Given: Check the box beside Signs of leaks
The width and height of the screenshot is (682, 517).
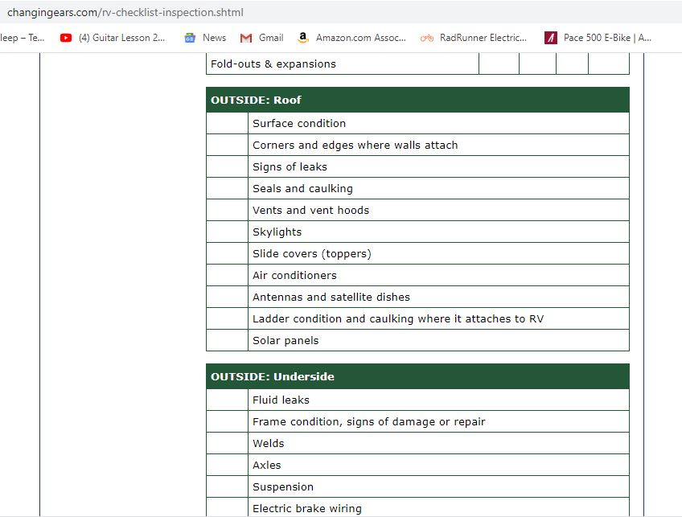Looking at the screenshot, I should click(227, 167).
